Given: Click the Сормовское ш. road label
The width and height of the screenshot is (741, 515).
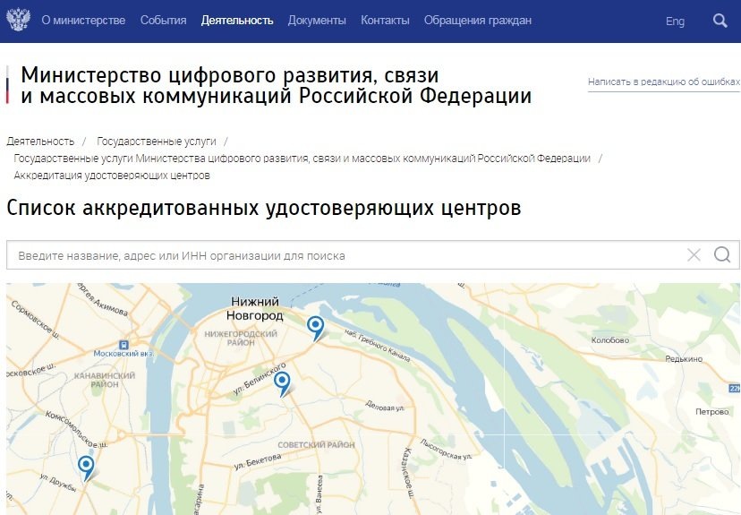Looking at the screenshot, I should pyautogui.click(x=35, y=320).
